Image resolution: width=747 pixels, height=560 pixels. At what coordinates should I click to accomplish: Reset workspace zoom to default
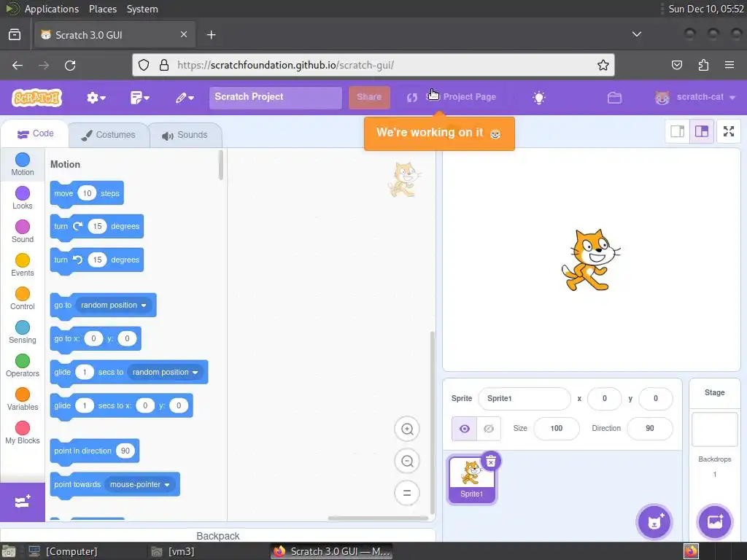tap(407, 493)
